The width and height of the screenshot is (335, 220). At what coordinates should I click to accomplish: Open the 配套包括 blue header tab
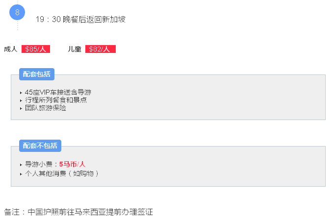pos(36,74)
